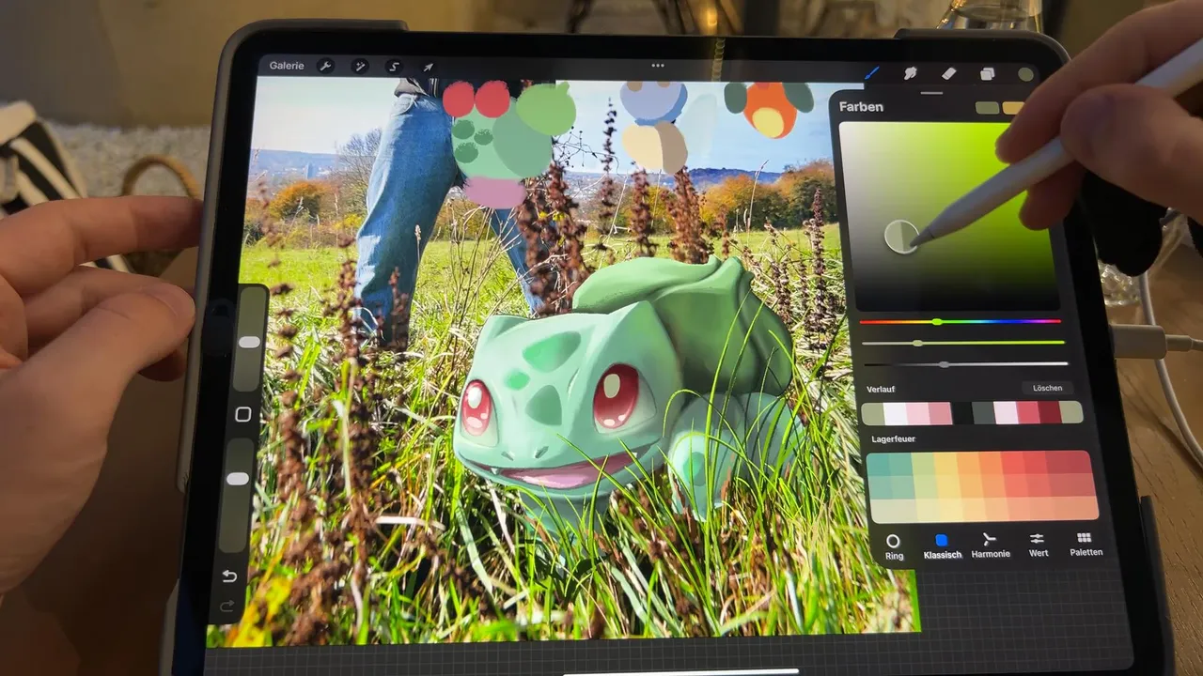Screen dimensions: 1203x676
Task: Choose the bottom-right salmon Lagerfeuer swatch
Action: (x=1086, y=508)
